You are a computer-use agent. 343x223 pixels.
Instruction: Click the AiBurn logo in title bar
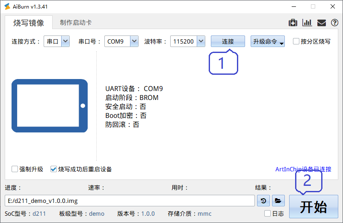7,6
